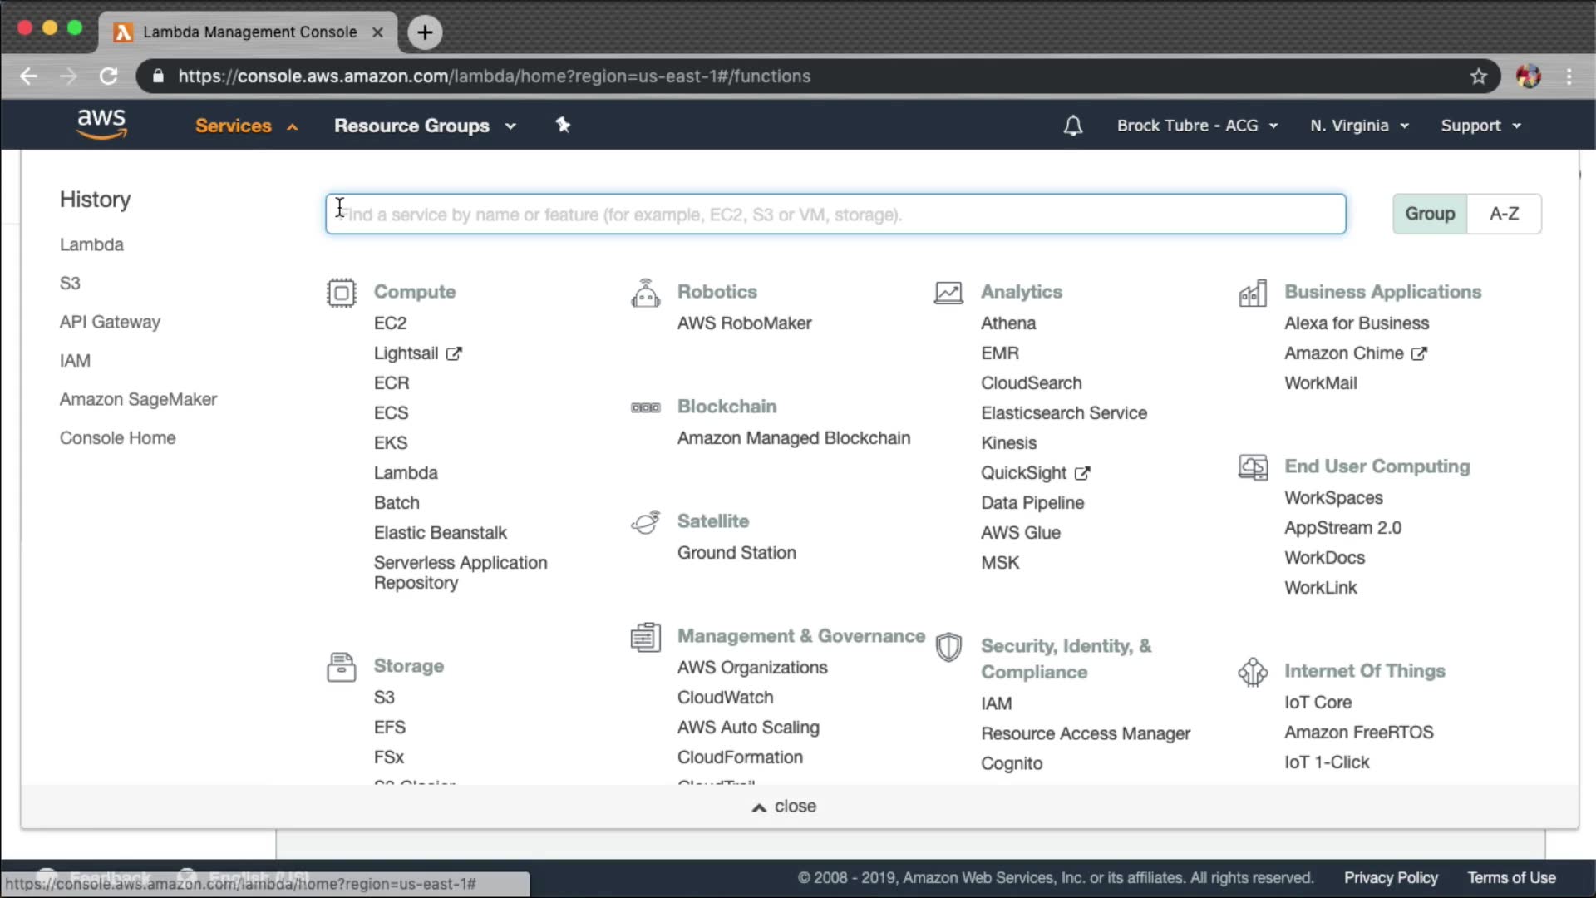1596x898 pixels.
Task: Click the AWS logo home icon
Action: [101, 124]
